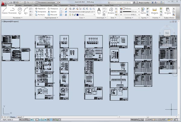Open the lineweight 0.50 мм dropdown
181x122 pixels.
tap(131, 11)
